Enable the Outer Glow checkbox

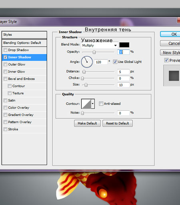5,65
